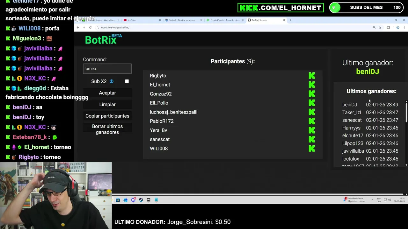Click the Kick icon next to Gonzaz92
The image size is (408, 229).
pos(312,94)
